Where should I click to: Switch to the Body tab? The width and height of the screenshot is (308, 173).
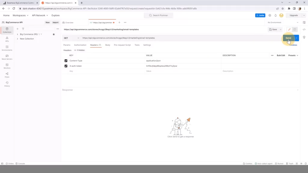[108, 45]
